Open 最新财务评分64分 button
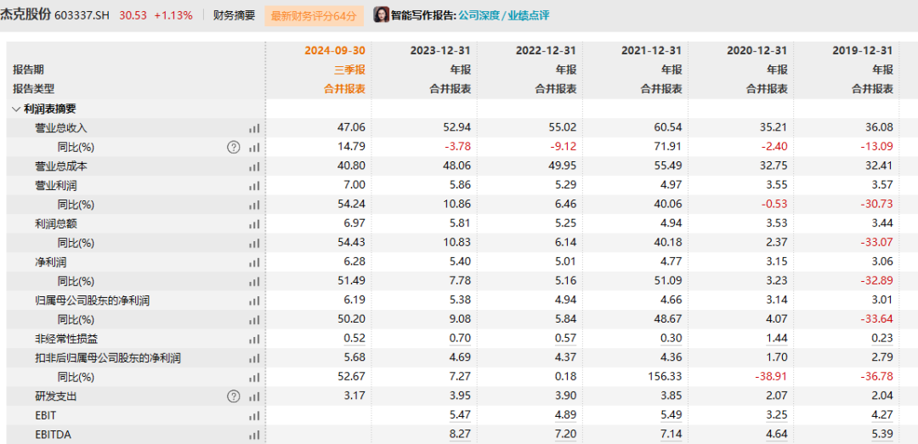Image resolution: width=918 pixels, height=444 pixels. (x=314, y=16)
